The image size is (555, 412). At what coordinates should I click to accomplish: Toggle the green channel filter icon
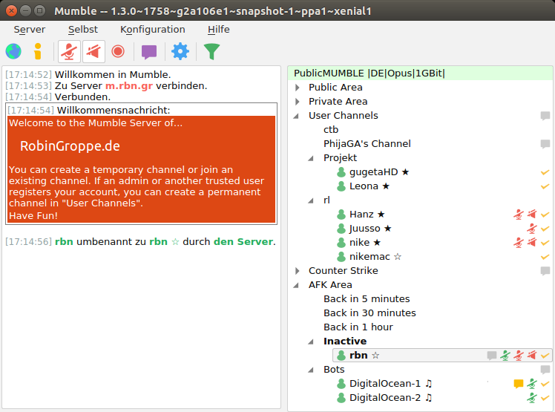pyautogui.click(x=212, y=51)
